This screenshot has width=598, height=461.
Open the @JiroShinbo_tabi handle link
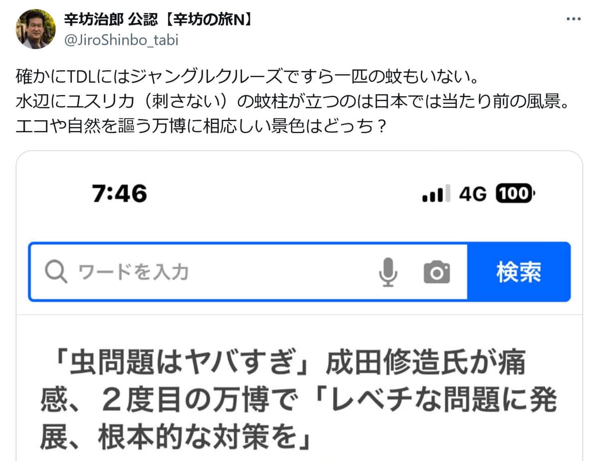121,40
